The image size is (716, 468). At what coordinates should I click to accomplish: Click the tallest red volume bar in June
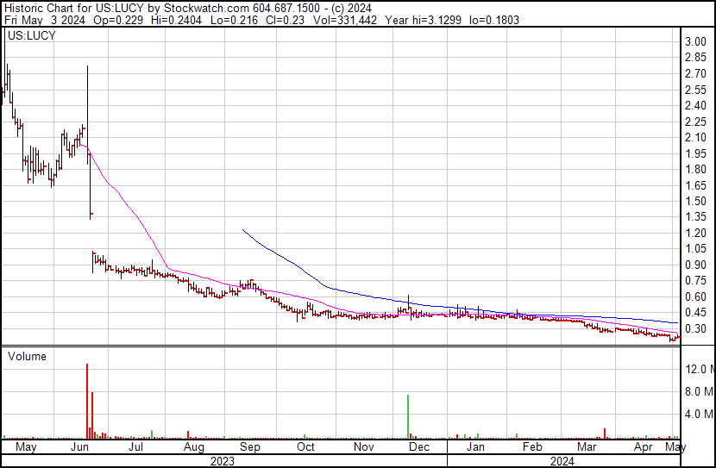coord(87,402)
